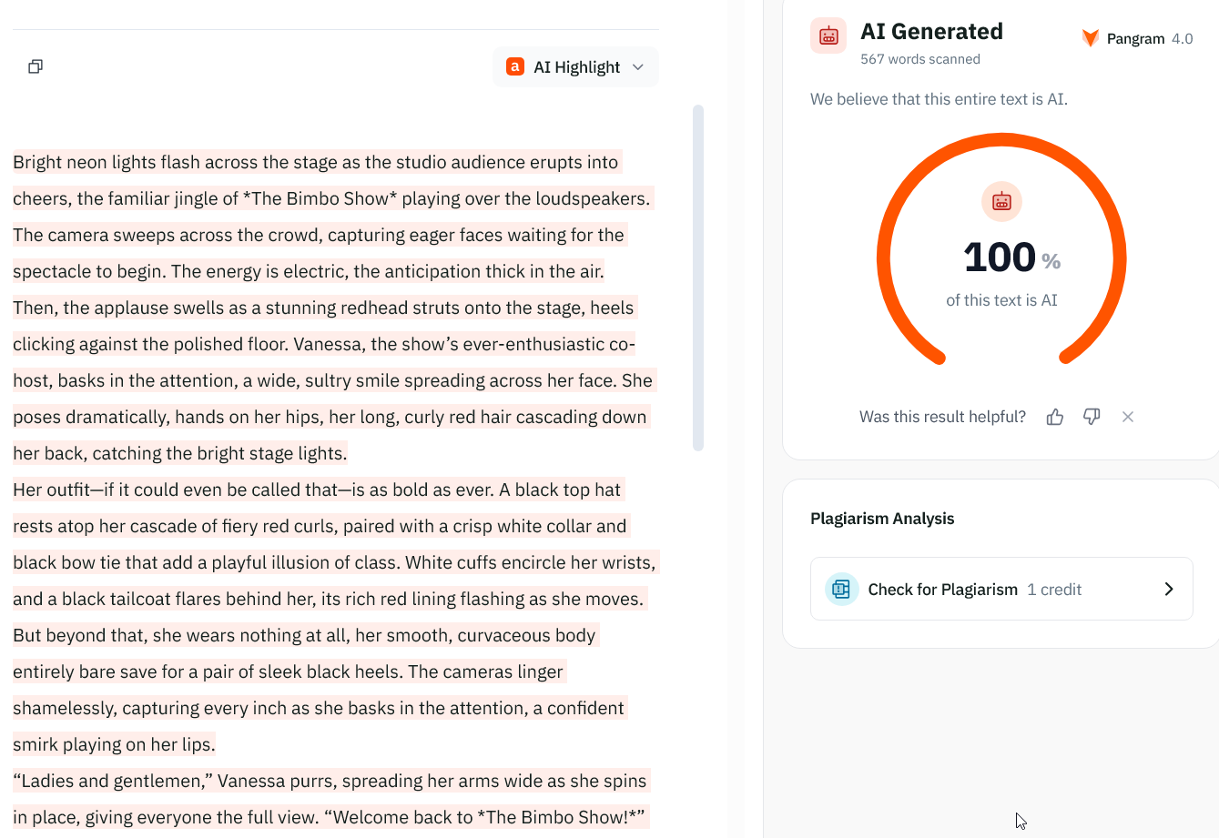
Task: Dismiss the 'Was this result helpful?' prompt
Action: (x=1128, y=417)
